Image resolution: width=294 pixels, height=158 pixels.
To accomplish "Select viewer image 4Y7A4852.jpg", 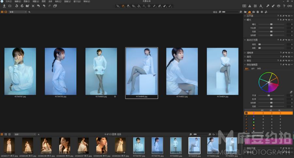I will pyautogui.click(x=182, y=71).
